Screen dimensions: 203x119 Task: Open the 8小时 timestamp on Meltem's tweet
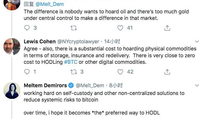pos(115,85)
